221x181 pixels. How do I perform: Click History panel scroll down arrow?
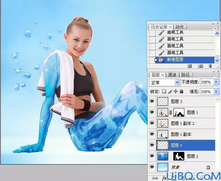[217, 61]
